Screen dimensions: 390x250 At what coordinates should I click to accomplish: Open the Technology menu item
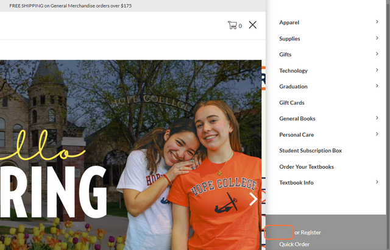coord(293,71)
